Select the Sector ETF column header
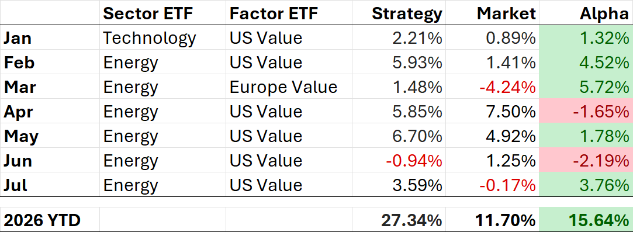 [x=162, y=13]
